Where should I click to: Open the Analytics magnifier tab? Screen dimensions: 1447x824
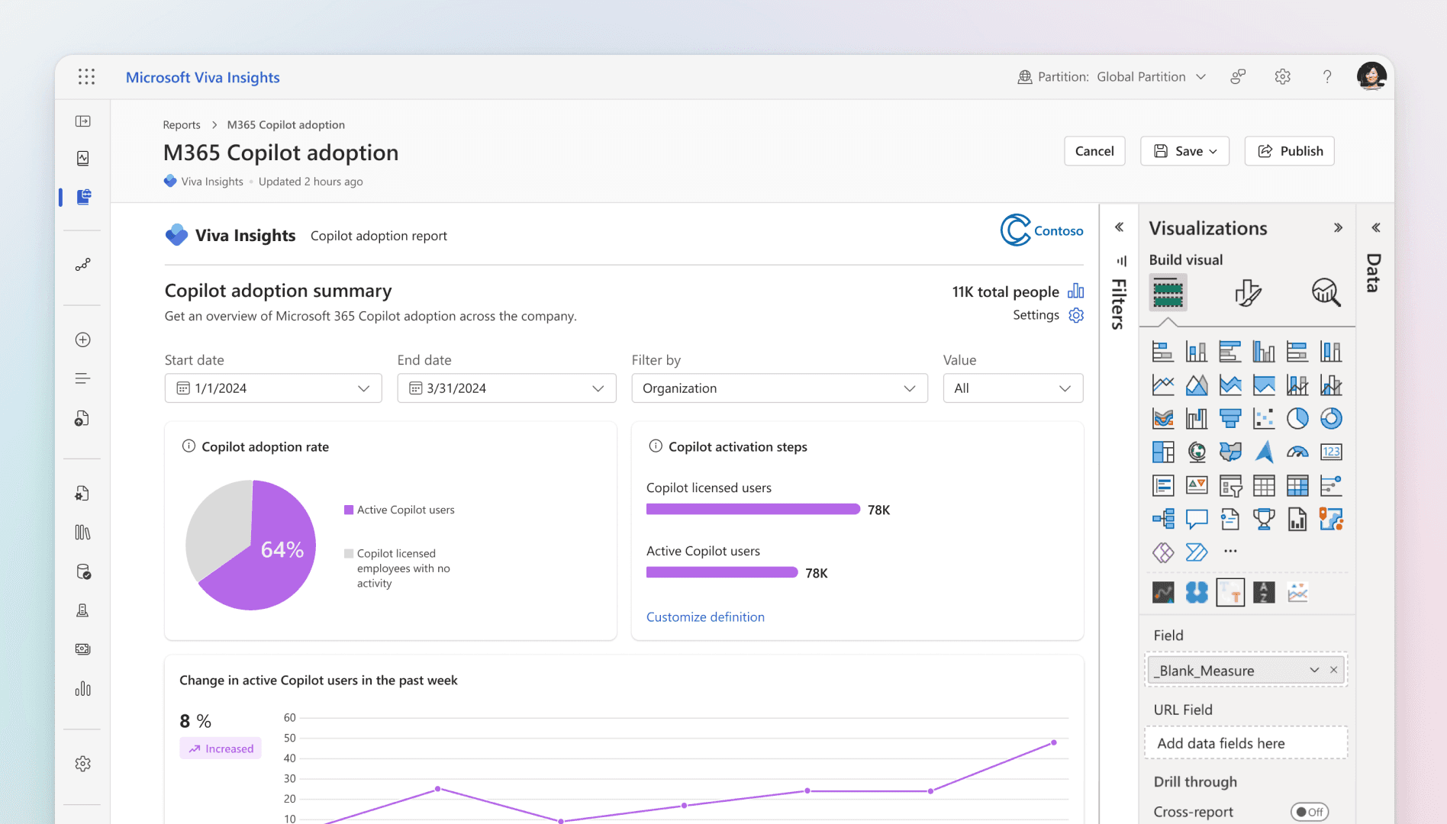click(1326, 292)
